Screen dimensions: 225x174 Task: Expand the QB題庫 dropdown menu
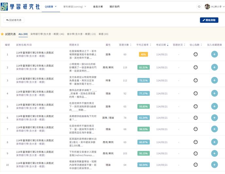(x=51, y=7)
